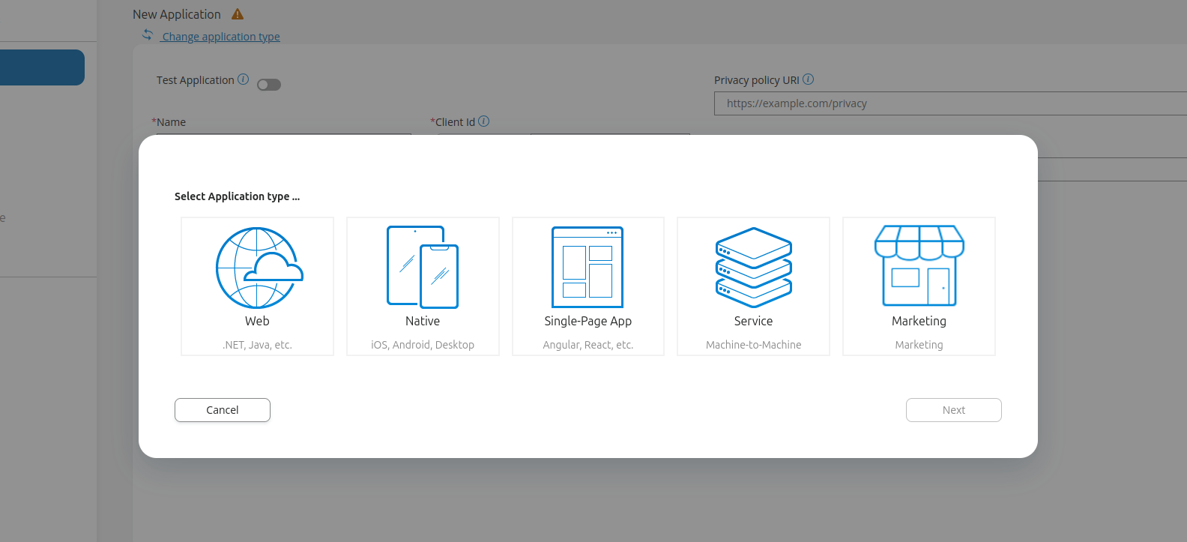Click the "Single-Page App" title text
1187x542 pixels.
tap(588, 321)
